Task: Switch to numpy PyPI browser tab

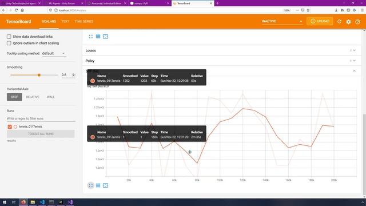Action: pos(149,3)
